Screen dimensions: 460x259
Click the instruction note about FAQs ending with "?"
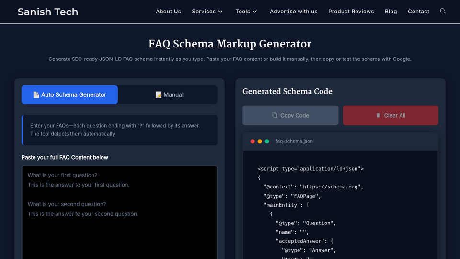click(x=119, y=130)
